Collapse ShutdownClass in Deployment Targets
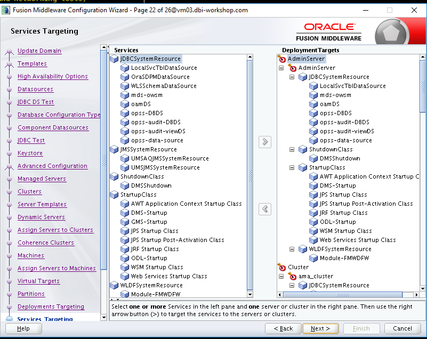This screenshot has height=339, width=427. [x=292, y=149]
